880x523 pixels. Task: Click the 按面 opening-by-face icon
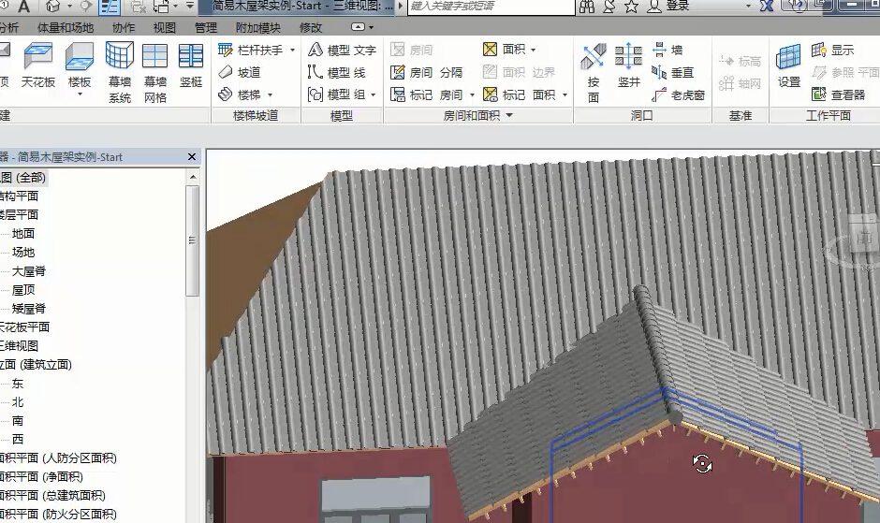[593, 65]
